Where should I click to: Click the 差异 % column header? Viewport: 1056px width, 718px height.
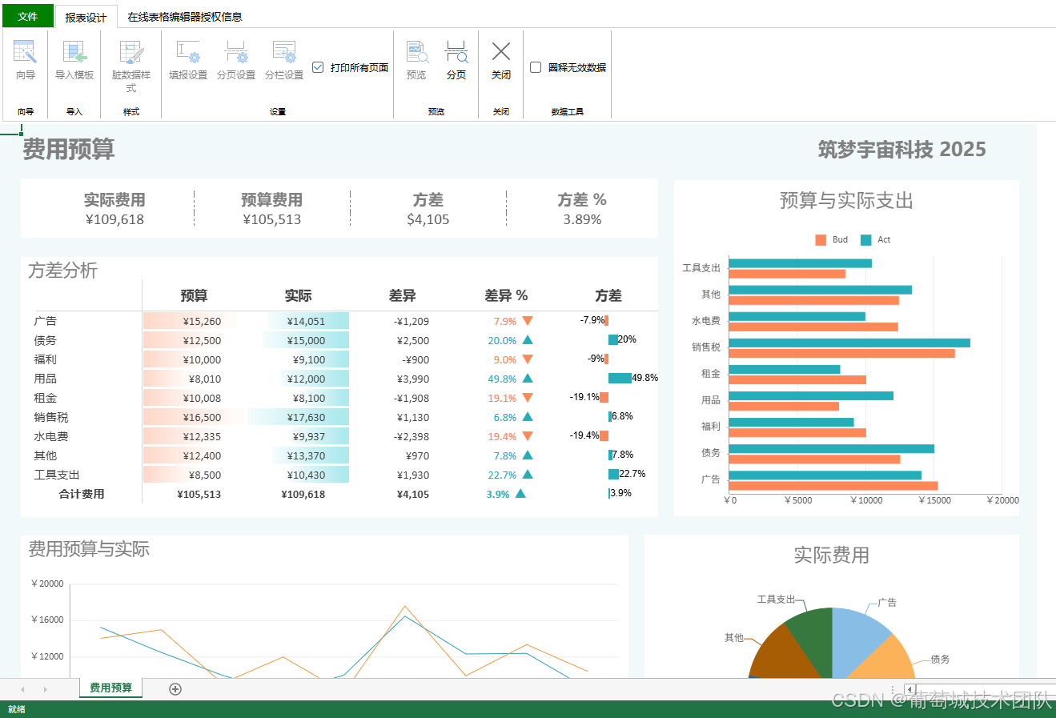(x=506, y=295)
